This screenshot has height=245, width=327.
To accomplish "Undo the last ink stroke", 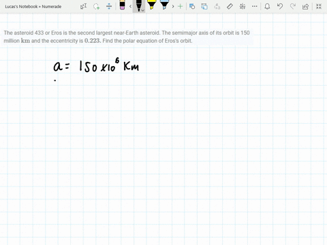I will tap(280, 6).
